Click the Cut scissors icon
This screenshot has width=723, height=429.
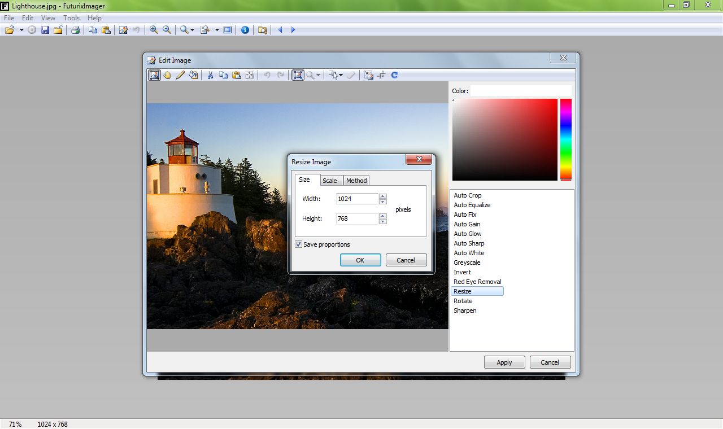click(x=210, y=75)
